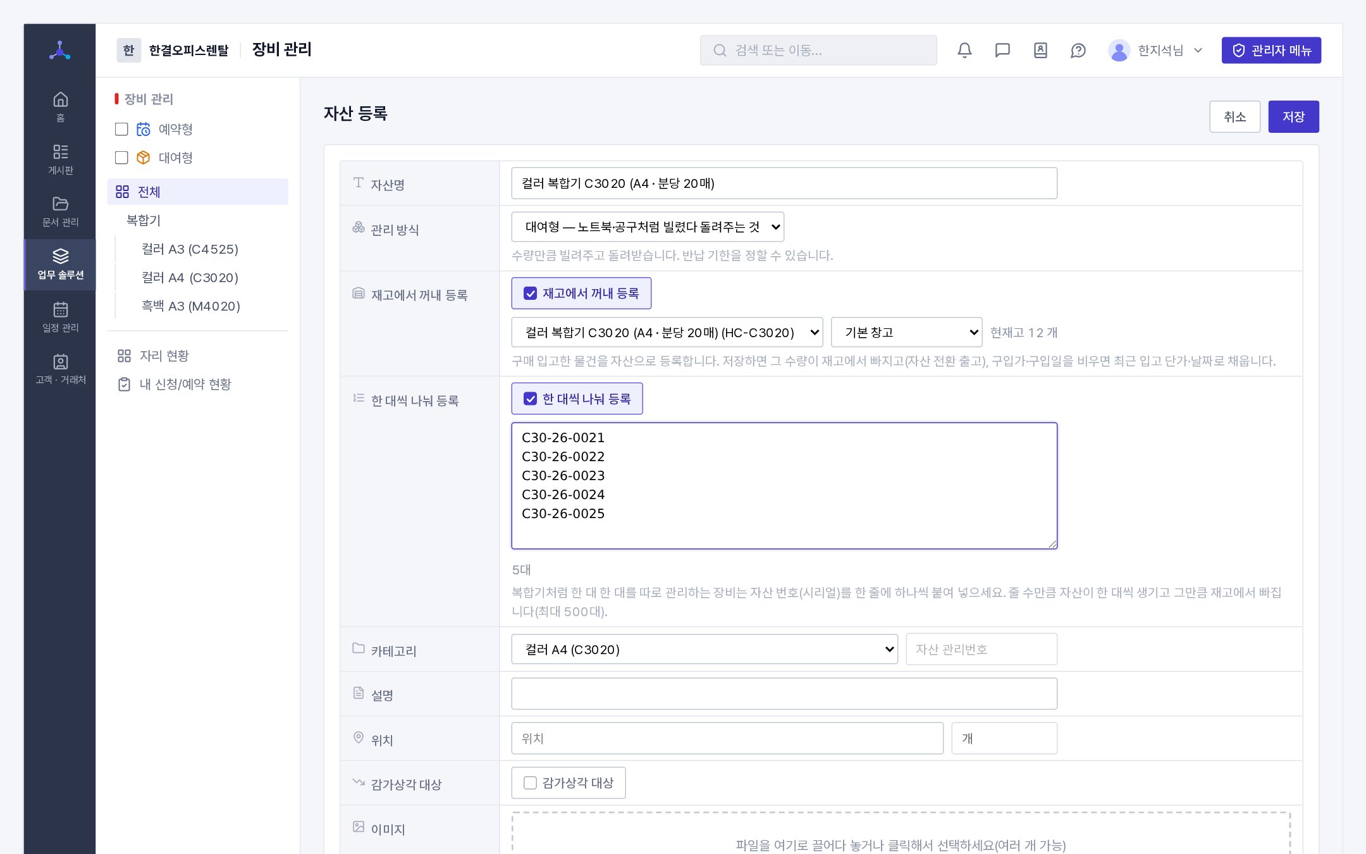Click the 자산명 text-type icon

click(x=359, y=182)
